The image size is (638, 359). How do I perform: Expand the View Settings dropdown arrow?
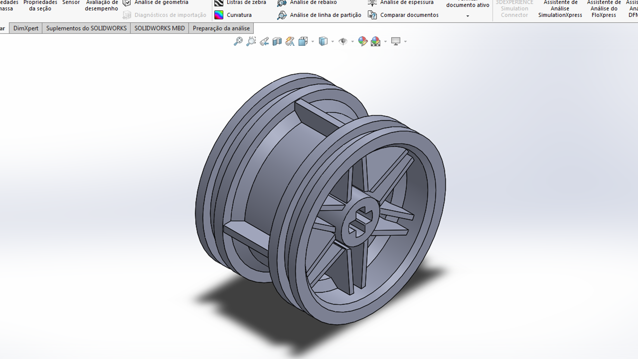(406, 41)
